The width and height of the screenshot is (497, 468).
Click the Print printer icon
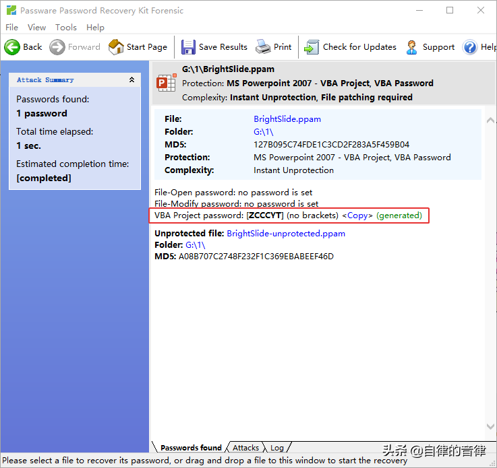click(x=263, y=46)
